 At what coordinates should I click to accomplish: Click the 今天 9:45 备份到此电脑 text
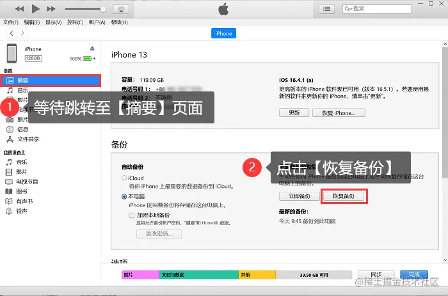point(307,221)
